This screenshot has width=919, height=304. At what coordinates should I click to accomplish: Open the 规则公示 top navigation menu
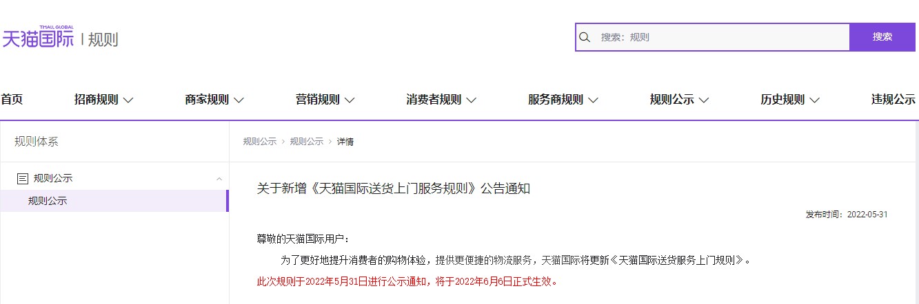pos(679,99)
